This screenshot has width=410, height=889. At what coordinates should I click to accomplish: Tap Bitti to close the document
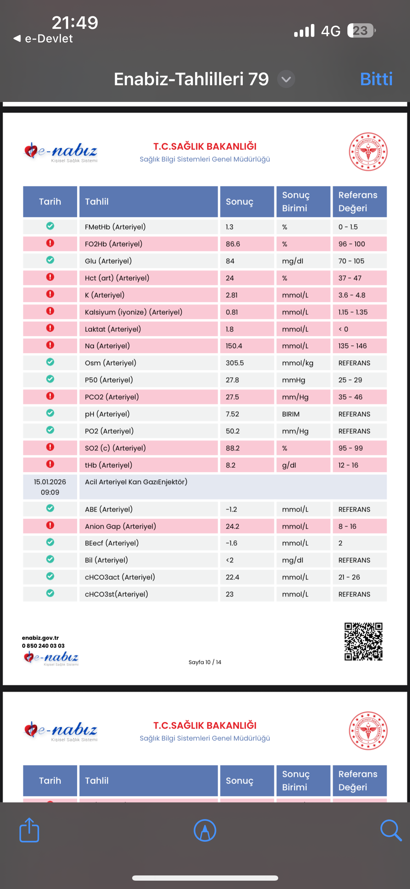click(x=376, y=79)
